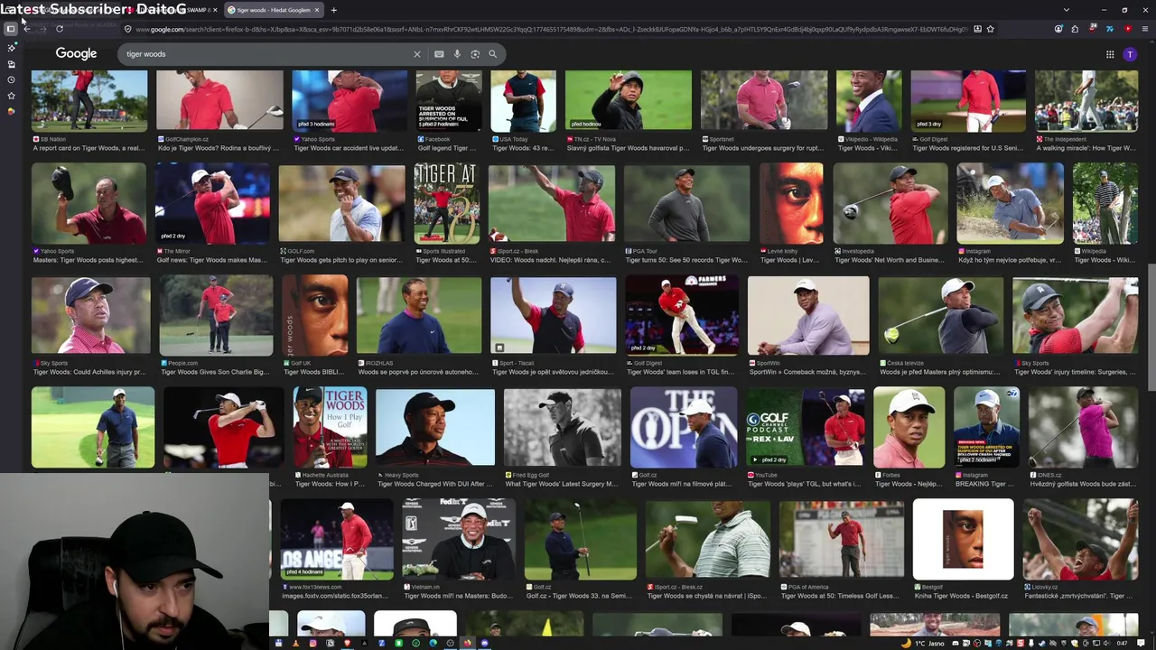Click the install page icon beside bookmark star
The height and width of the screenshot is (650, 1156).
977,29
